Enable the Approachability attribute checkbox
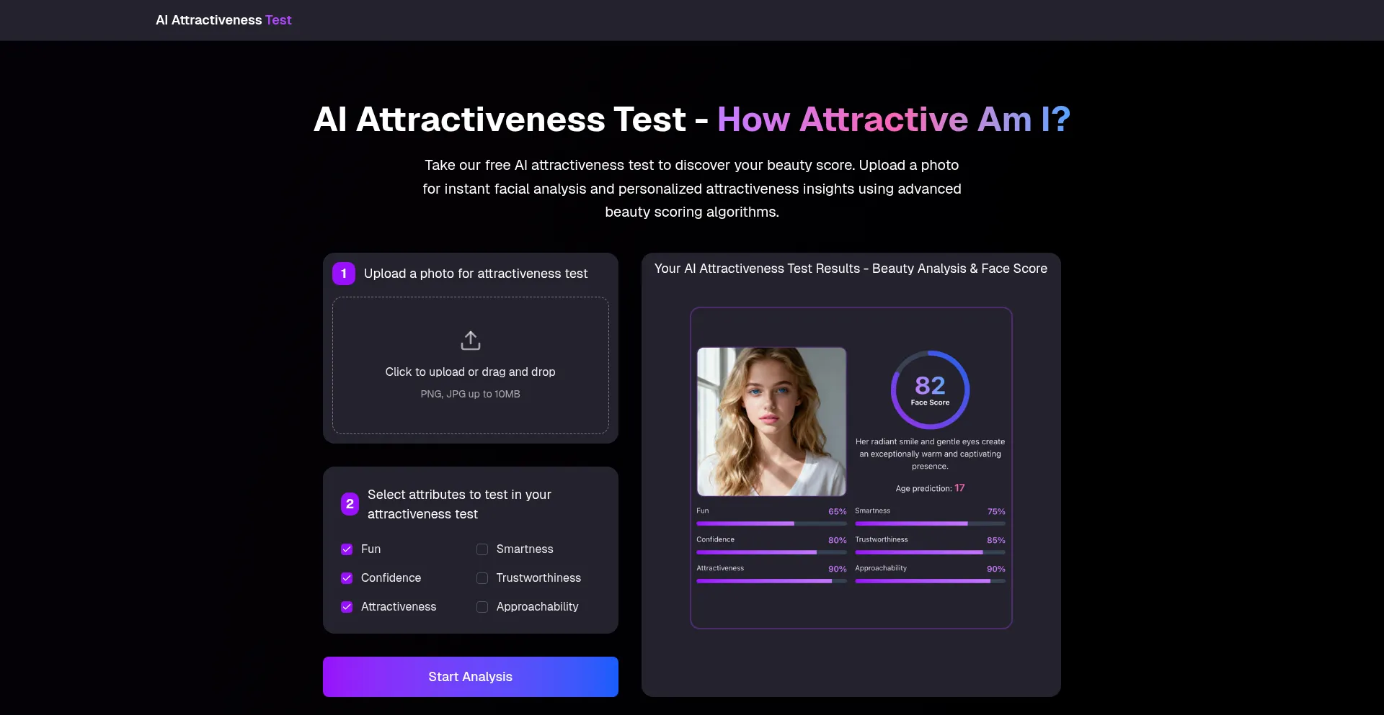Screen dimensions: 1384x715 click(x=482, y=607)
